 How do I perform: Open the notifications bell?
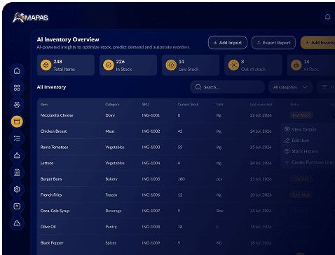(x=327, y=17)
